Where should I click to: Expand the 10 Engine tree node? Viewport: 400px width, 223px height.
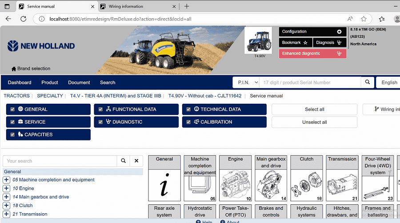[6, 188]
